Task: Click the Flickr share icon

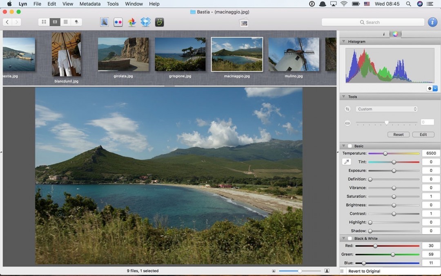Action: [x=118, y=22]
